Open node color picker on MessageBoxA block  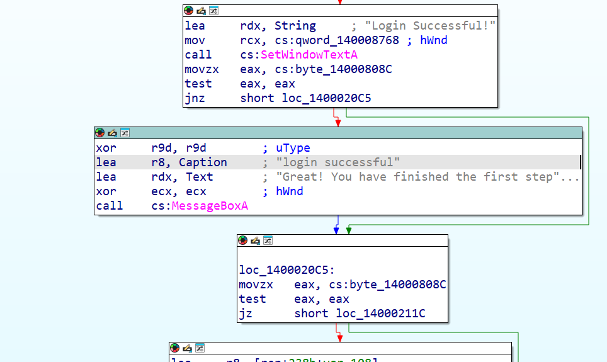tap(100, 133)
